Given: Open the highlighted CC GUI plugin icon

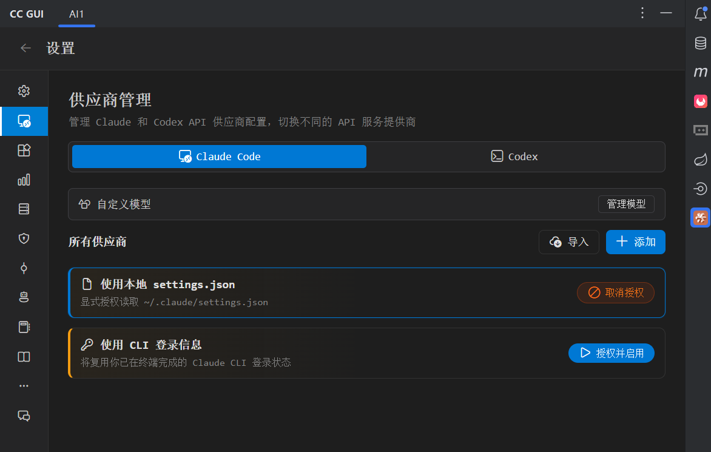Looking at the screenshot, I should coord(701,218).
